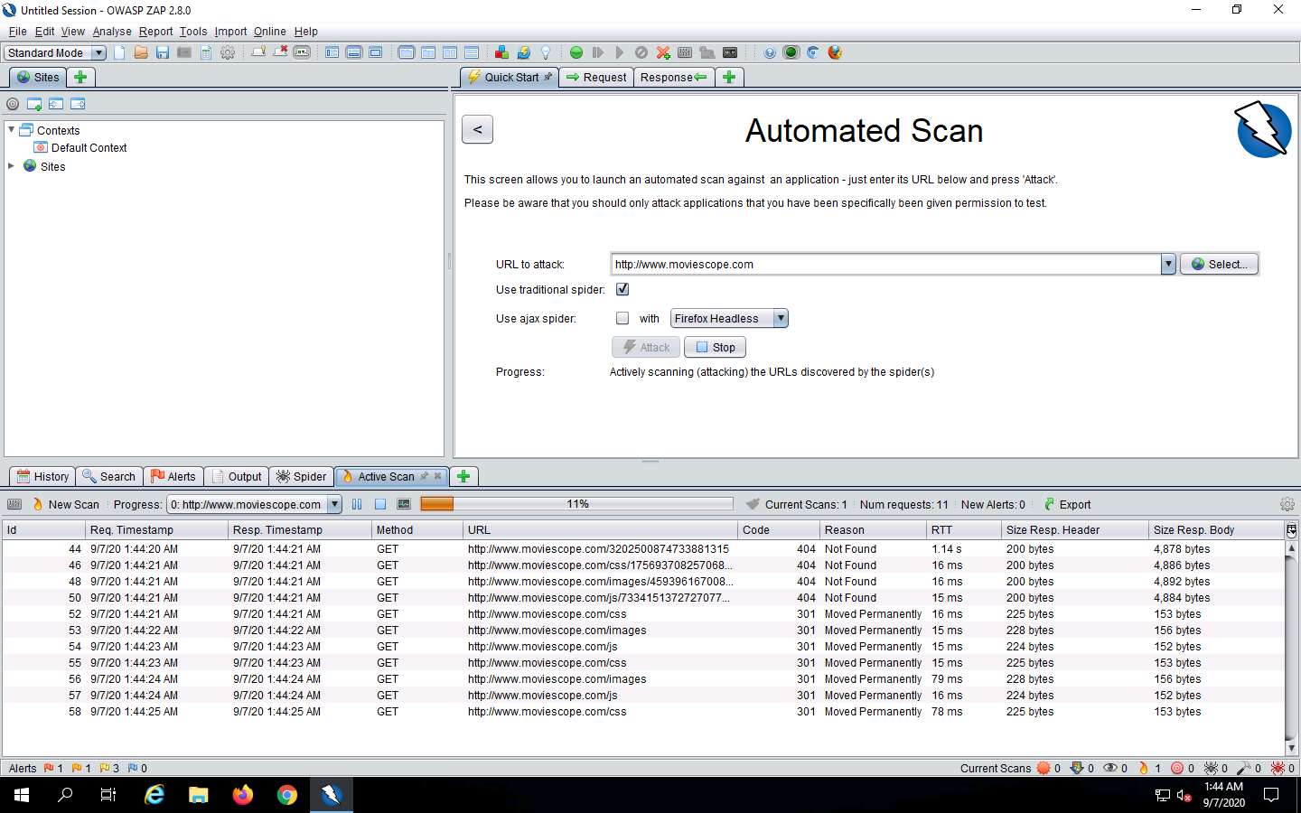Viewport: 1301px width, 813px height.
Task: Stop the running scan with the Stop button
Action: (x=715, y=347)
